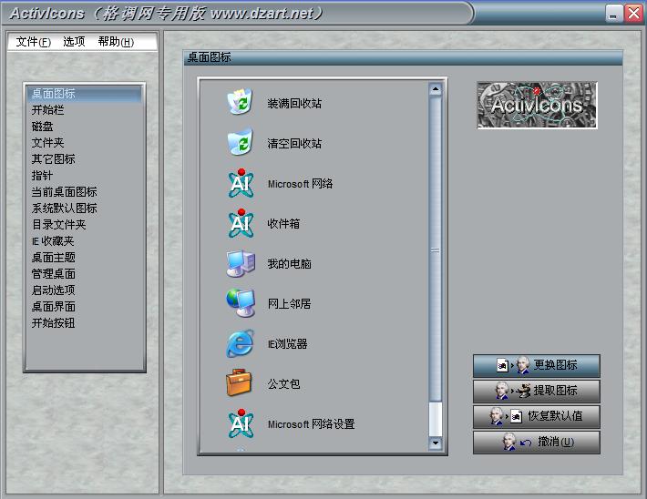Select 桌面界面 in the category list
Image resolution: width=647 pixels, height=499 pixels.
click(85, 307)
